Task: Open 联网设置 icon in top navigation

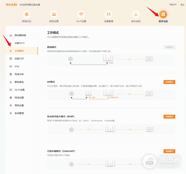Action: (x=54, y=15)
